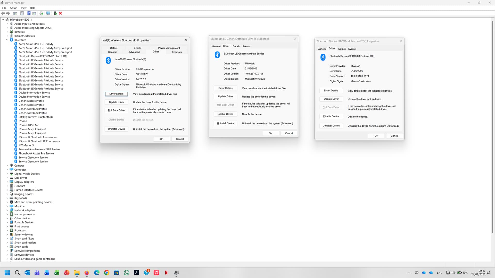Expand the Display adapters category
The image size is (495, 278).
coord(7,182)
